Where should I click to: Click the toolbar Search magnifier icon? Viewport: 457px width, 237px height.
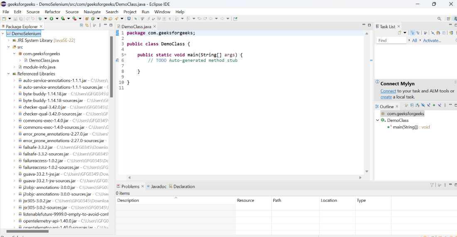(439, 19)
